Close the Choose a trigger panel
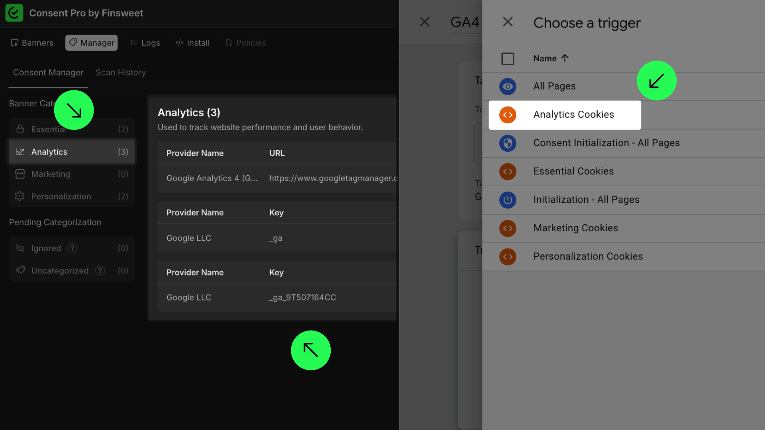The width and height of the screenshot is (765, 430). pos(508,22)
